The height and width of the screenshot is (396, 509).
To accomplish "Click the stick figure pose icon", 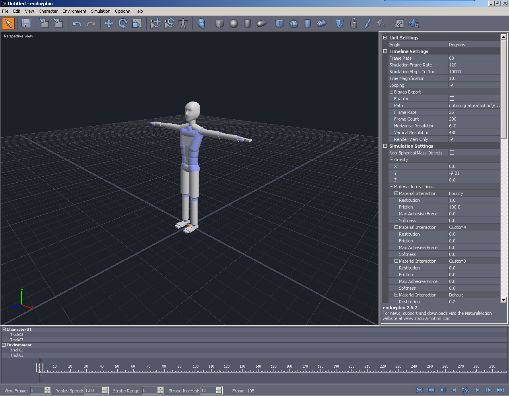I will [x=183, y=23].
